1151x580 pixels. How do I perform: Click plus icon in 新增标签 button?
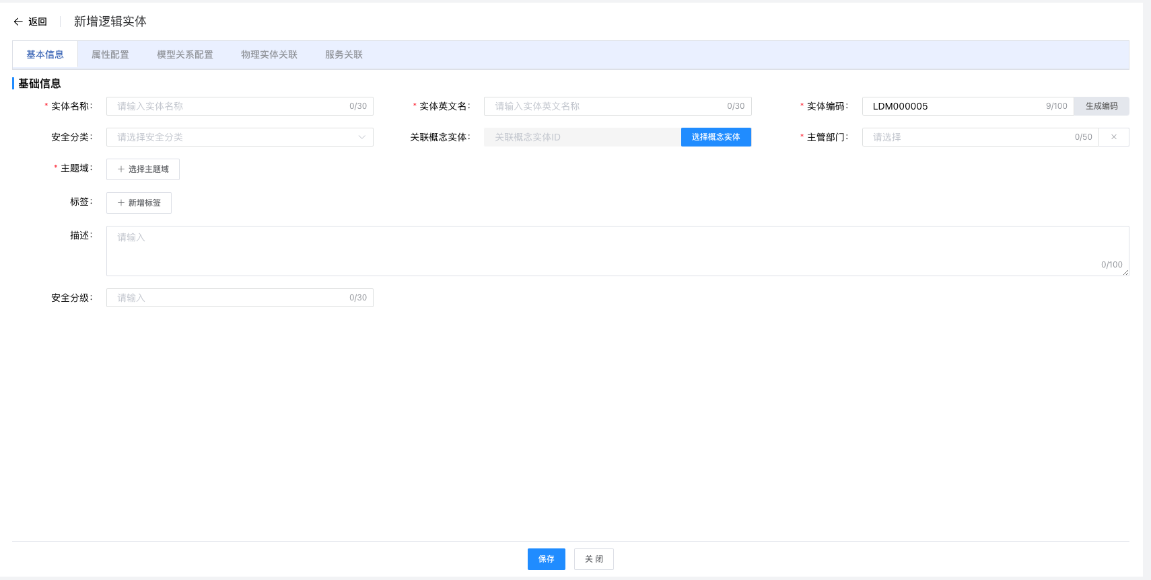click(121, 203)
